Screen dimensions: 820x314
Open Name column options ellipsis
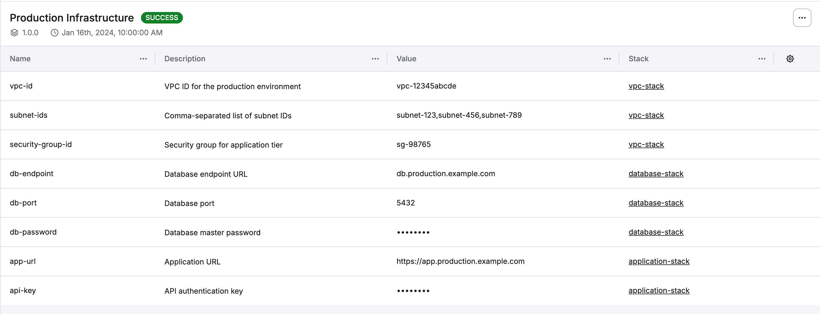143,59
